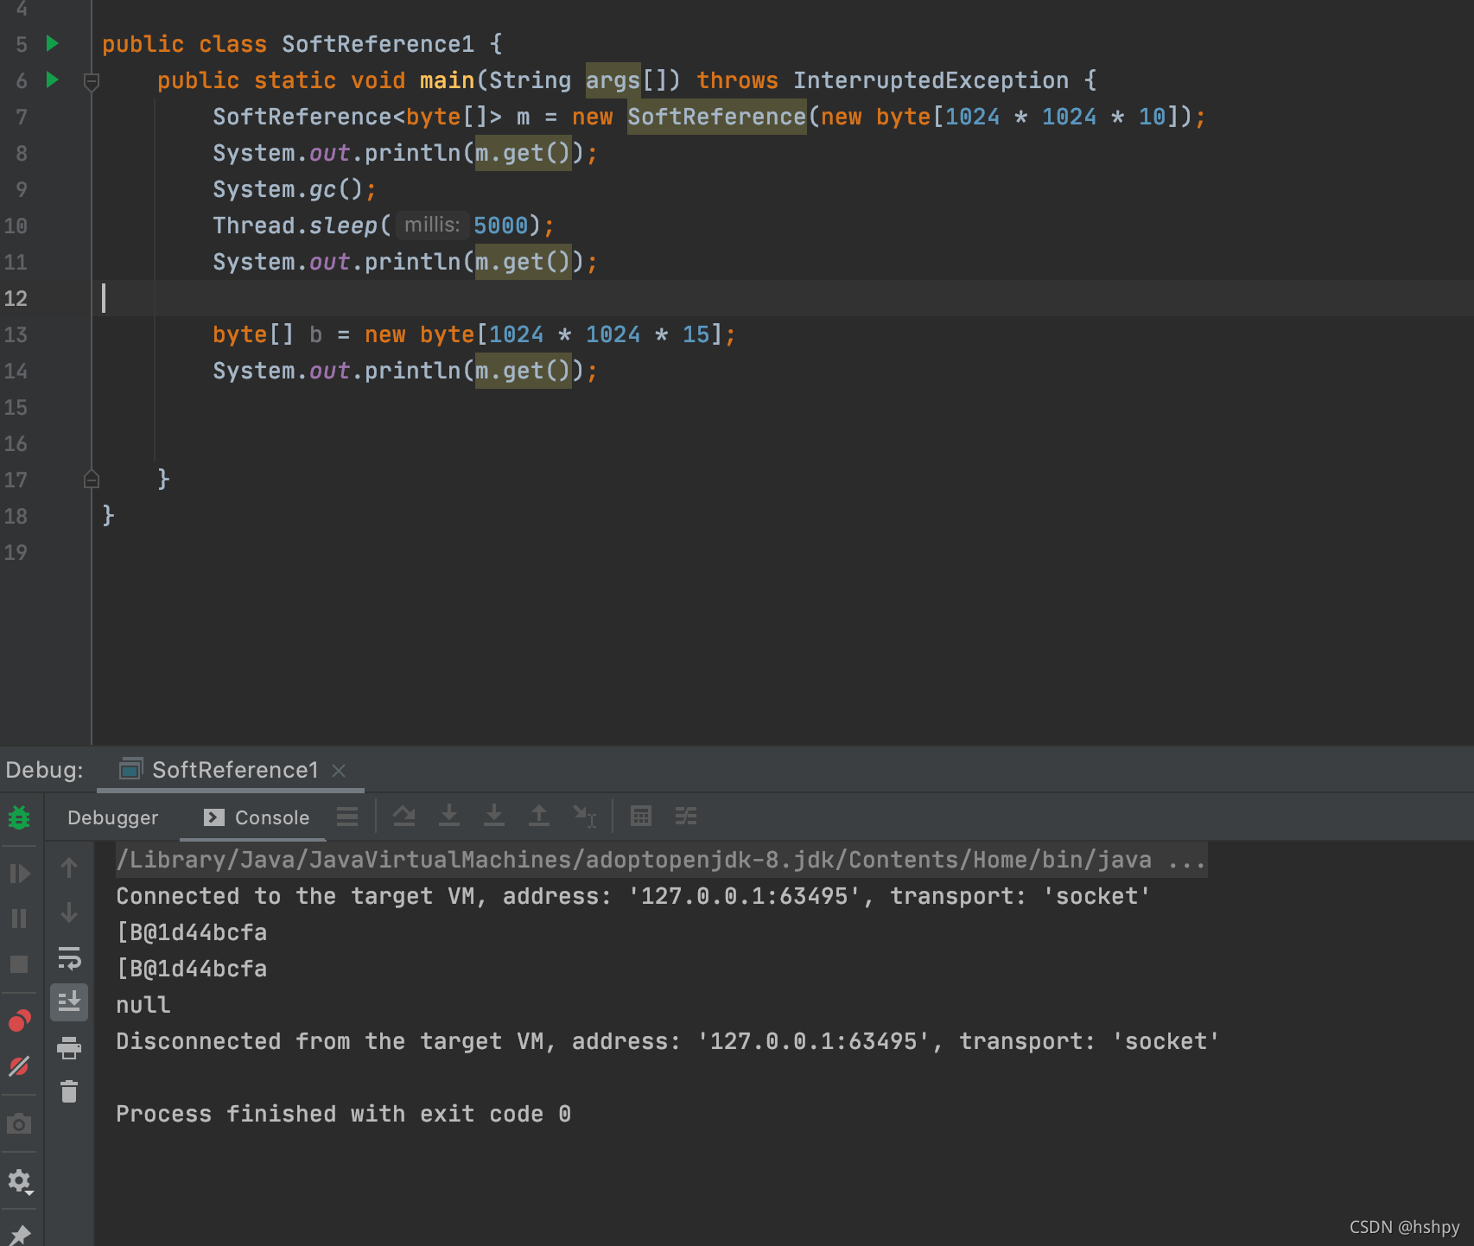This screenshot has width=1474, height=1246.
Task: Open View Breakpoints red circles icon
Action: point(19,1021)
